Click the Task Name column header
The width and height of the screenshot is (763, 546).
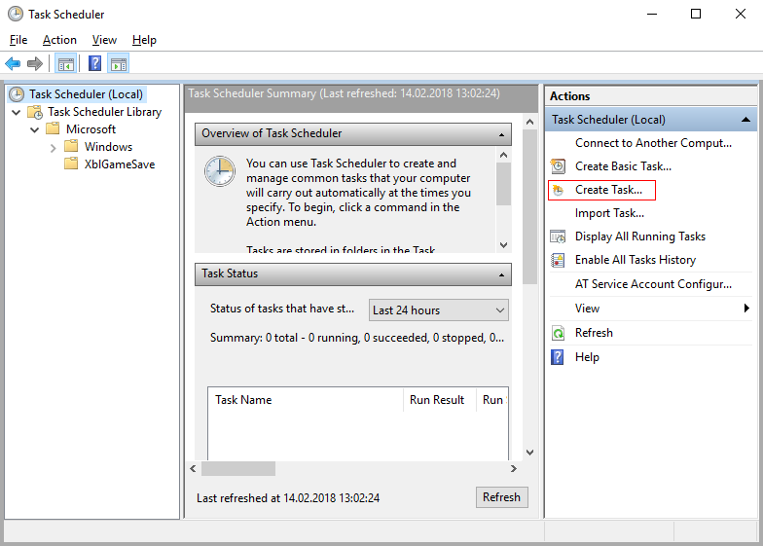tap(306, 400)
